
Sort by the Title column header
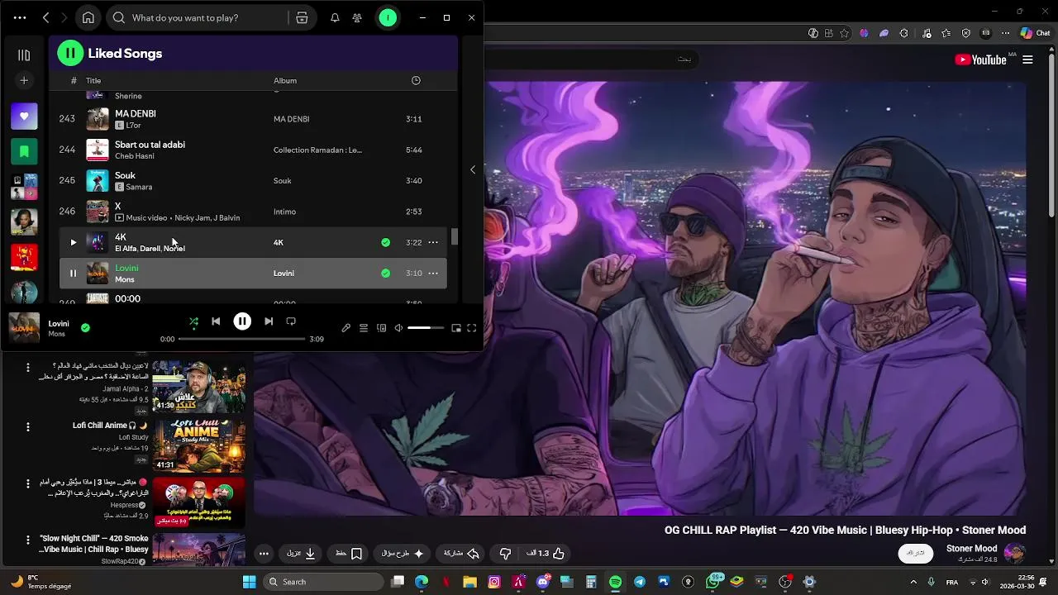point(93,80)
